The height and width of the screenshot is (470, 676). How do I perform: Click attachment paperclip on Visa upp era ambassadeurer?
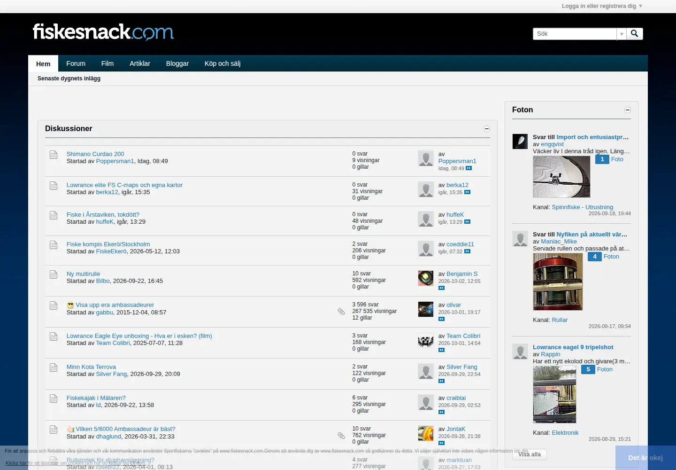(341, 311)
